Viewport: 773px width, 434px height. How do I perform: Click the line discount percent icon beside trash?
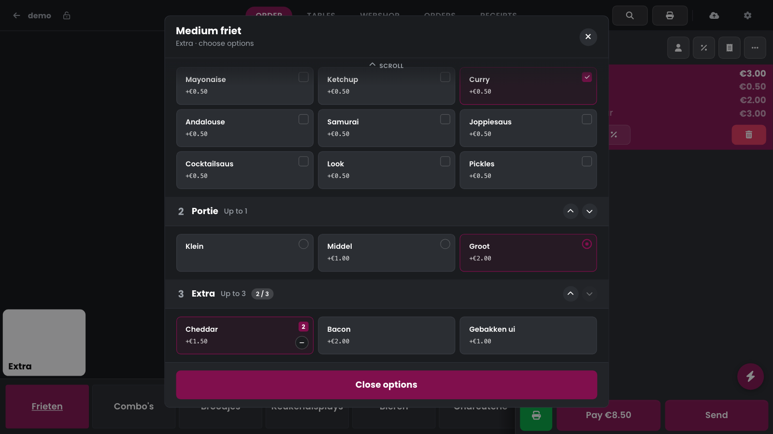point(614,135)
